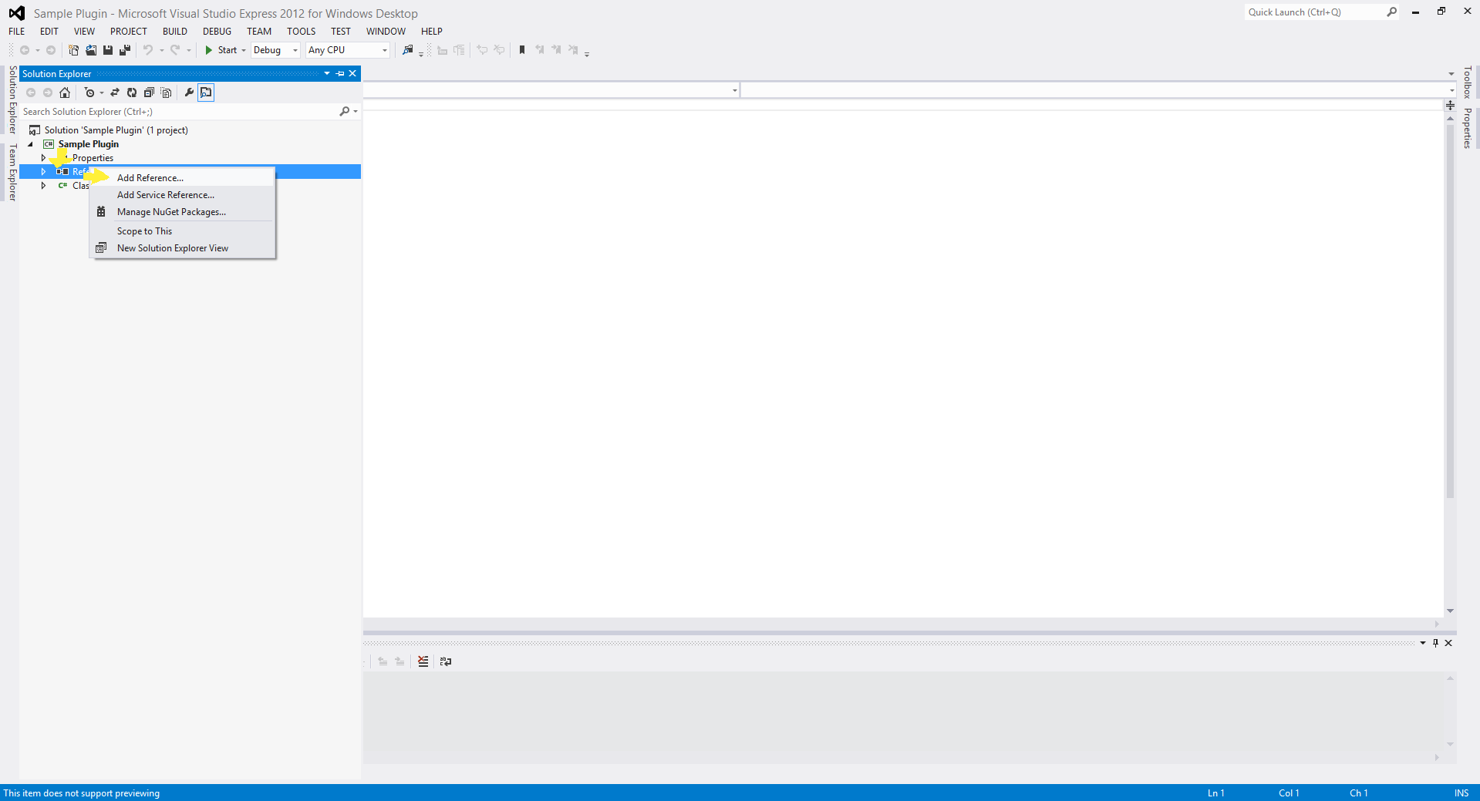Open the Solution Explorer window options arrow

tap(327, 74)
